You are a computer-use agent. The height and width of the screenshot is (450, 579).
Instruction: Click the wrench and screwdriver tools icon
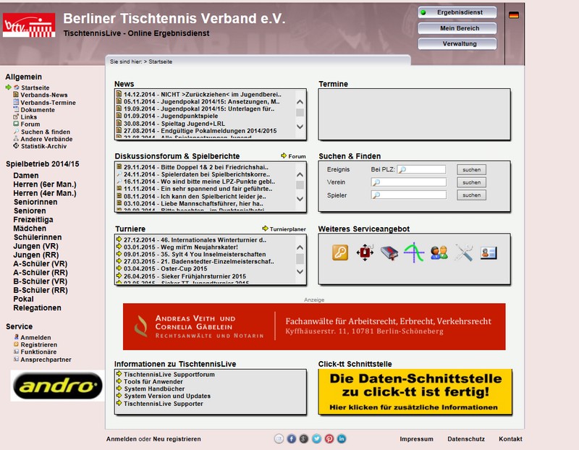point(464,252)
